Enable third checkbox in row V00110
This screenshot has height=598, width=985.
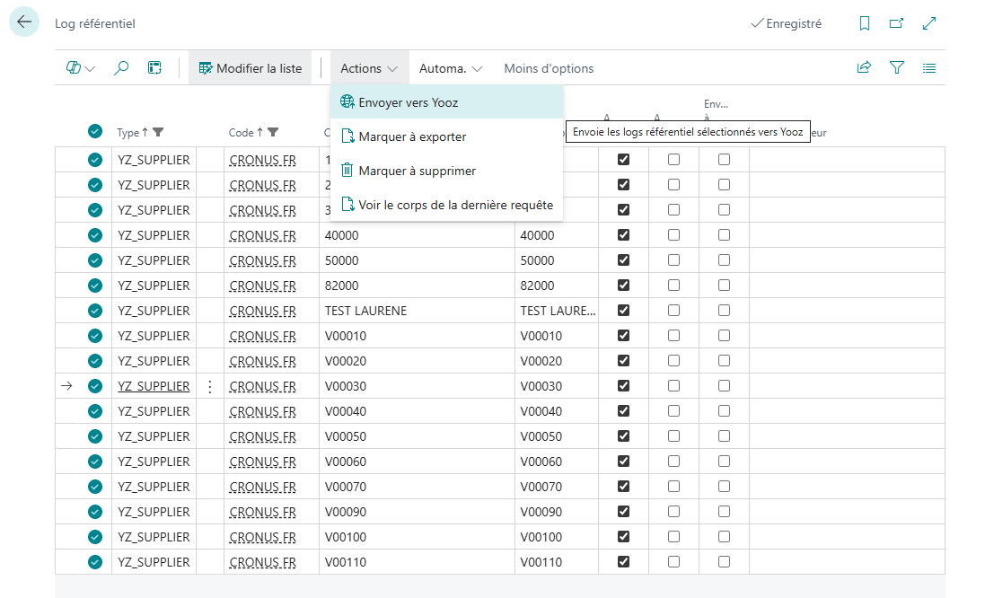(724, 562)
